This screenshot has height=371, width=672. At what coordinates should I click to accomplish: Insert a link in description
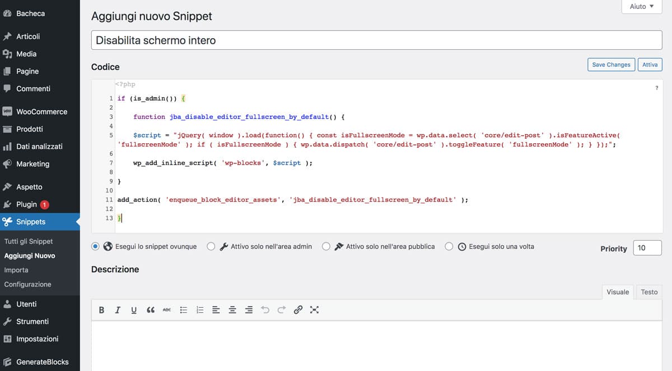pos(298,309)
